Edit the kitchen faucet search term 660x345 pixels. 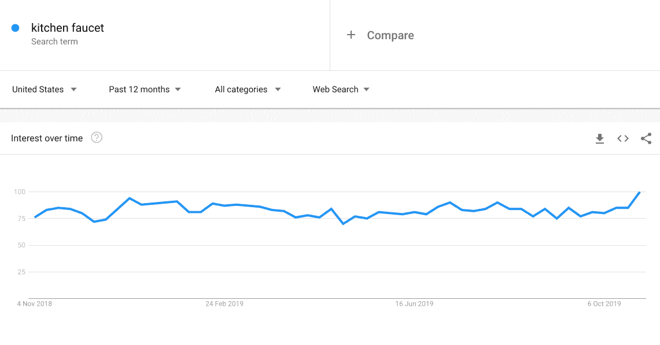click(68, 28)
